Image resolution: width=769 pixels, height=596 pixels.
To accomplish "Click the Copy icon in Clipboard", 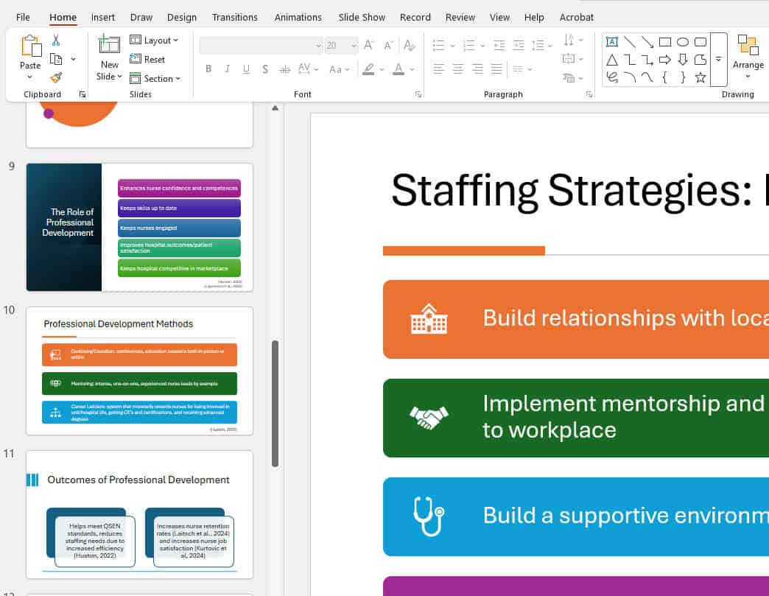I will (56, 60).
